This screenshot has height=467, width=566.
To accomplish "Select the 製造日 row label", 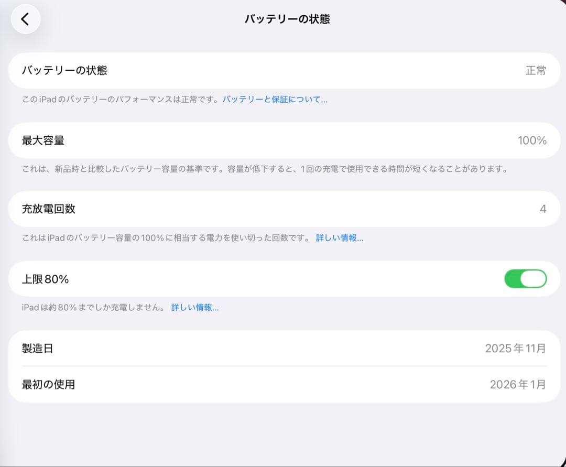I will point(38,348).
